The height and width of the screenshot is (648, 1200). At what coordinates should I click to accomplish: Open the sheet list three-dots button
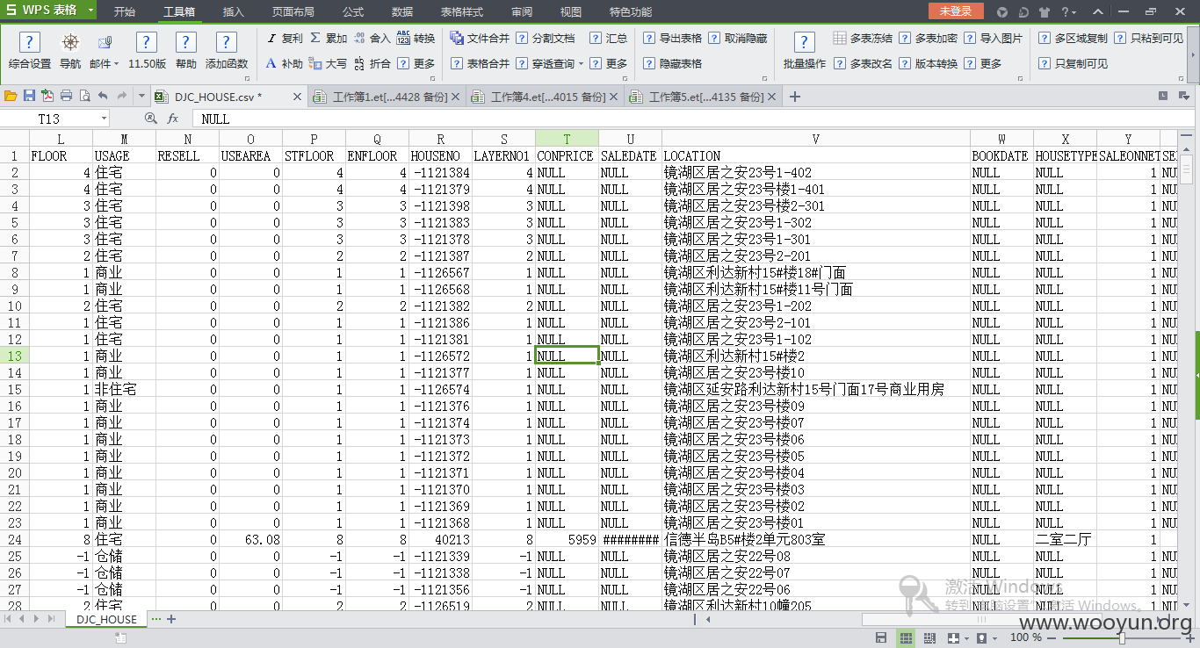click(x=156, y=619)
